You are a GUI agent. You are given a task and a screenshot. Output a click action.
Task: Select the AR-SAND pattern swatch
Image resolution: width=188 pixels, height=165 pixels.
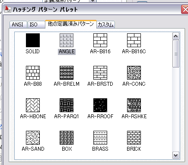(x=33, y=138)
